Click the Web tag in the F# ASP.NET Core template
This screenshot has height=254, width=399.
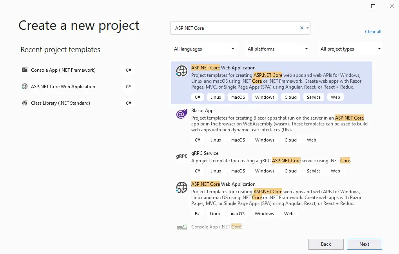[289, 214]
